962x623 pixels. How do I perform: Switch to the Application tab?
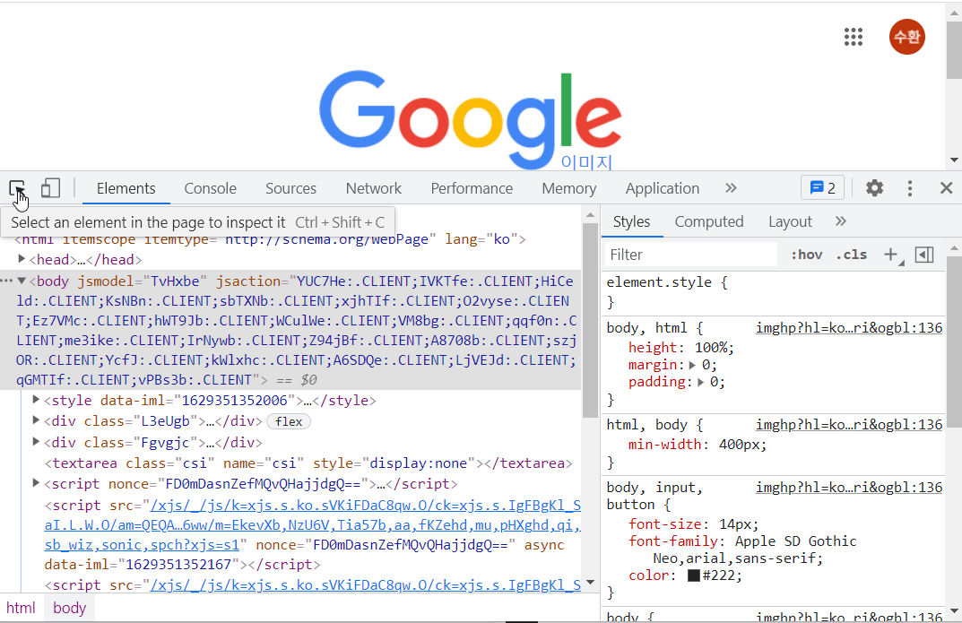click(x=662, y=188)
